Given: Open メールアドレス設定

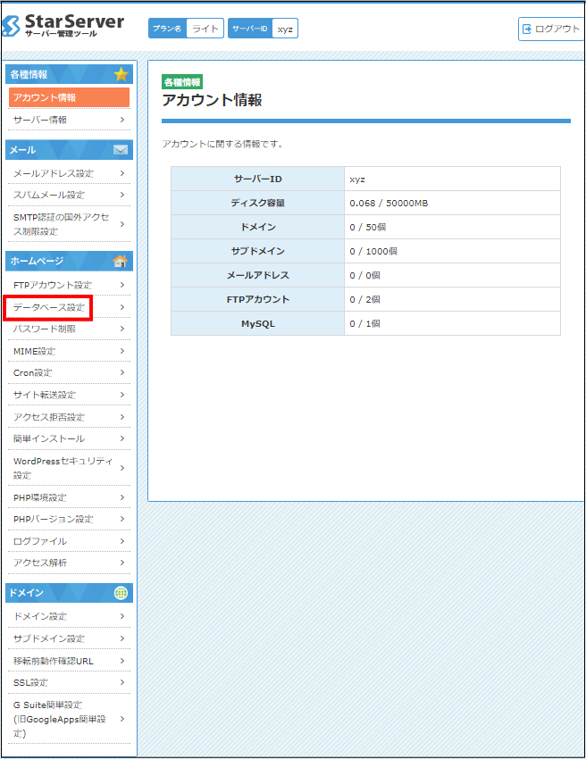Looking at the screenshot, I should pyautogui.click(x=69, y=173).
